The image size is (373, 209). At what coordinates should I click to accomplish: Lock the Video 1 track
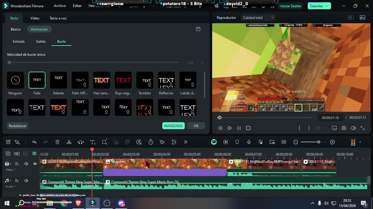pyautogui.click(x=17, y=164)
